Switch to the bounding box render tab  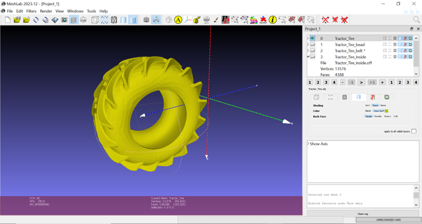point(317,97)
